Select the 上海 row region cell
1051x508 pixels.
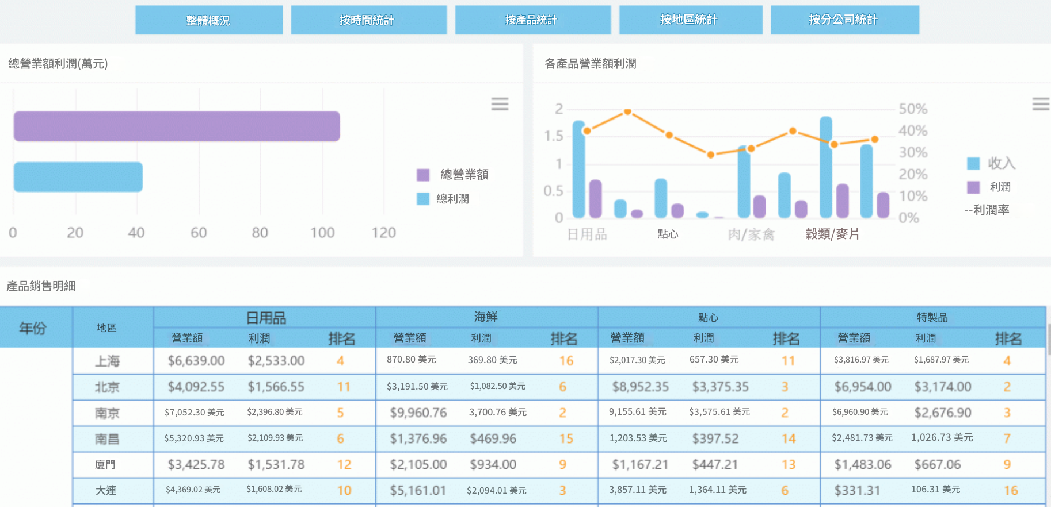point(108,361)
